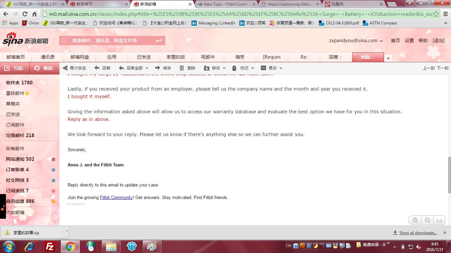
Task: Click the 1:1 actual size button
Action: 439,221
